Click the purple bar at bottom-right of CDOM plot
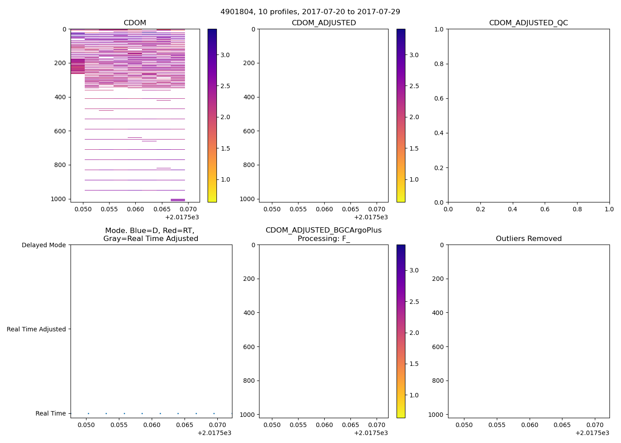Screen dimensions: 621x443 178,200
